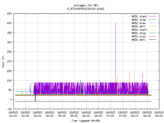This screenshot has height=123, width=164.
Task: Click the x-axis tick 180515 04:30
Action: click(x=49, y=114)
